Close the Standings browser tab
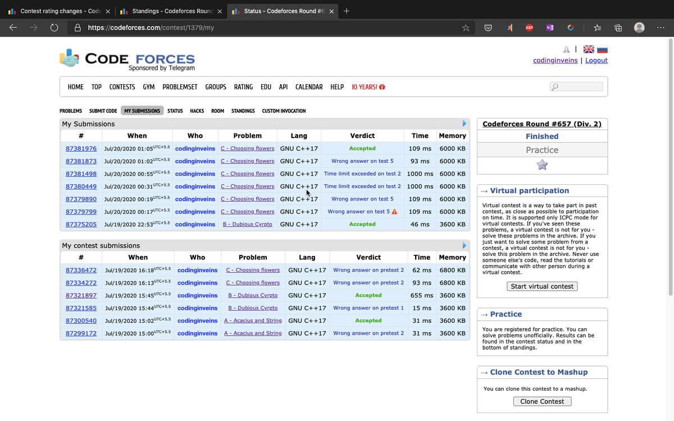674x421 pixels. pyautogui.click(x=220, y=11)
